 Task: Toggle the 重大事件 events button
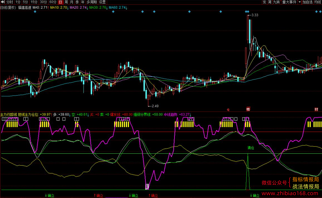pyautogui.click(x=289, y=2)
